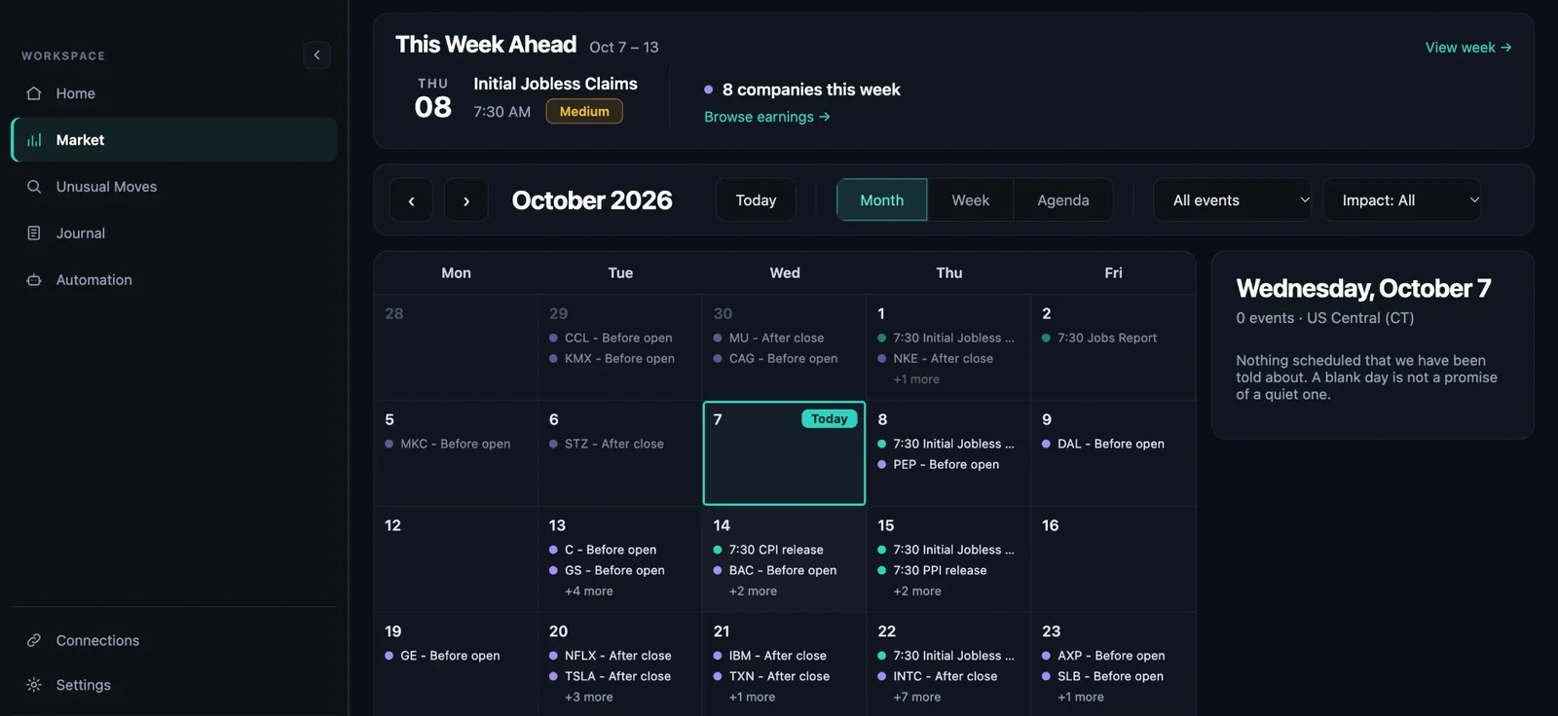Go to next month
Screen dimensions: 1558x716
[466, 200]
